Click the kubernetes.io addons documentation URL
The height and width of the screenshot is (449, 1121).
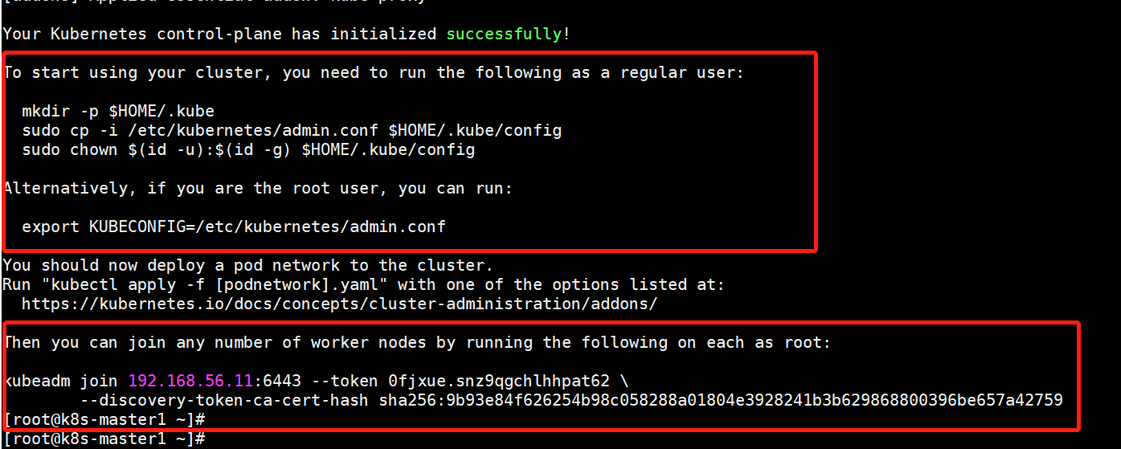pos(339,304)
